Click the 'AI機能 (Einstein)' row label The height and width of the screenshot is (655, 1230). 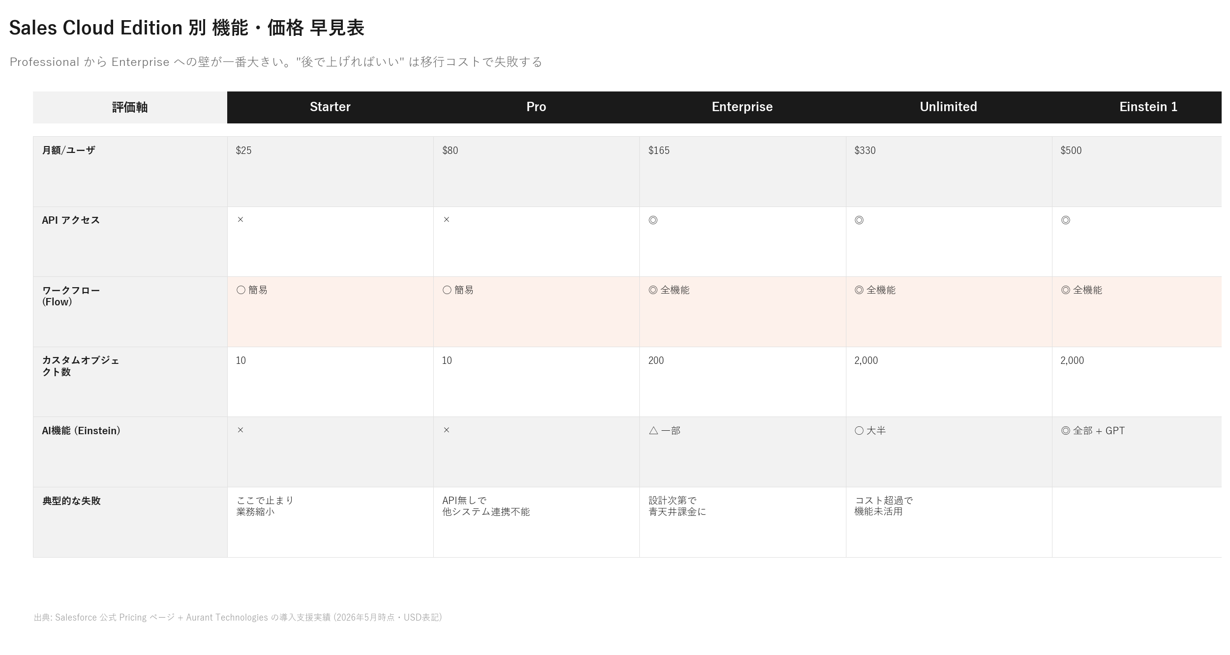pos(81,431)
